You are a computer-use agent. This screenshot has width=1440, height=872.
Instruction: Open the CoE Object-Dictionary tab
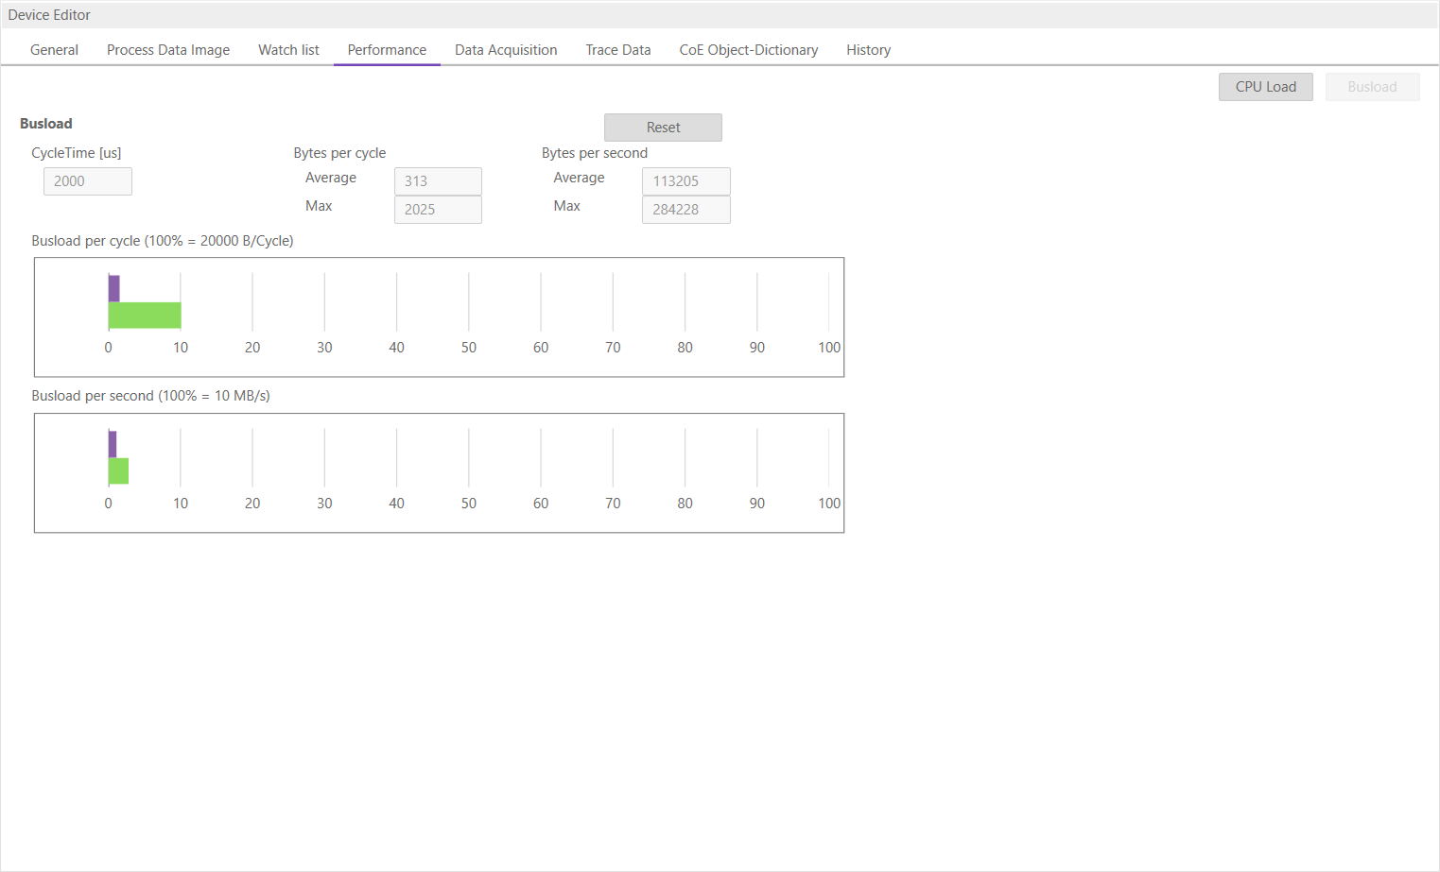[x=748, y=49]
